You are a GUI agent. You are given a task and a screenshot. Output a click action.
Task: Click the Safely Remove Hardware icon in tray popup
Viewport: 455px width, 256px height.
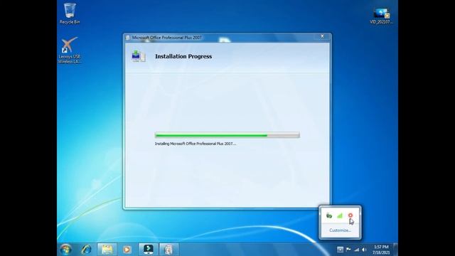coord(328,215)
